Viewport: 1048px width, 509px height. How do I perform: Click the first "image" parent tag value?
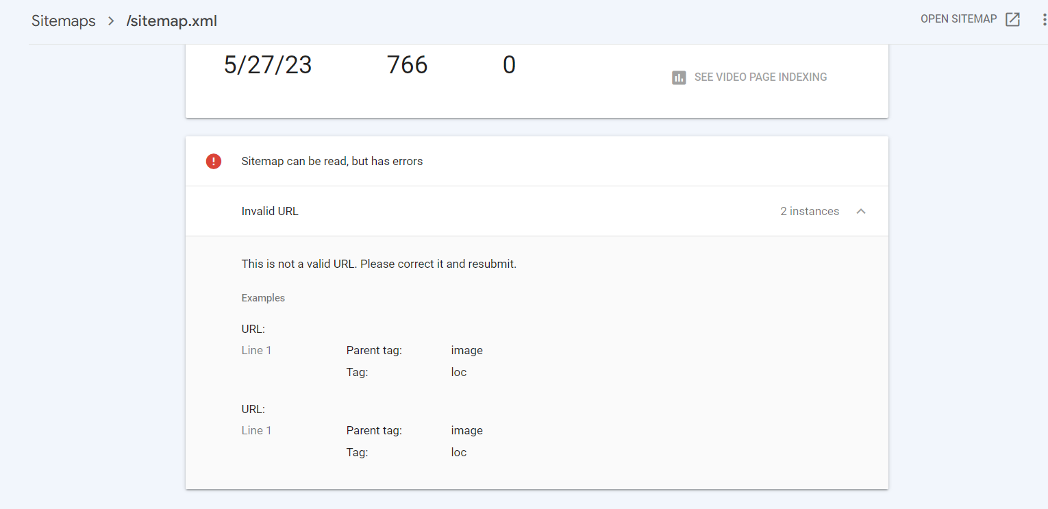(466, 350)
